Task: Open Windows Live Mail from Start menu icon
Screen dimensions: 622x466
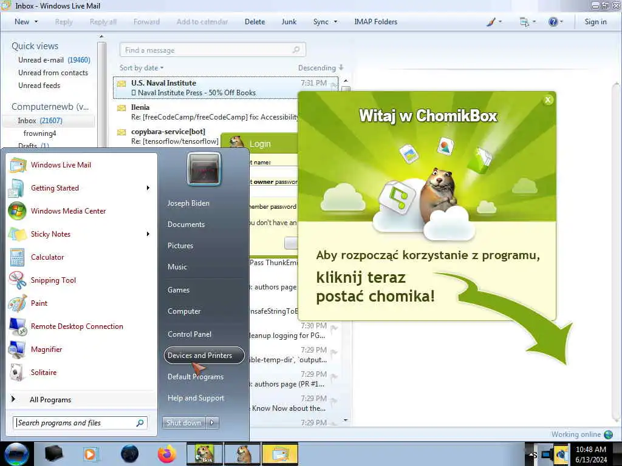Action: click(x=18, y=165)
